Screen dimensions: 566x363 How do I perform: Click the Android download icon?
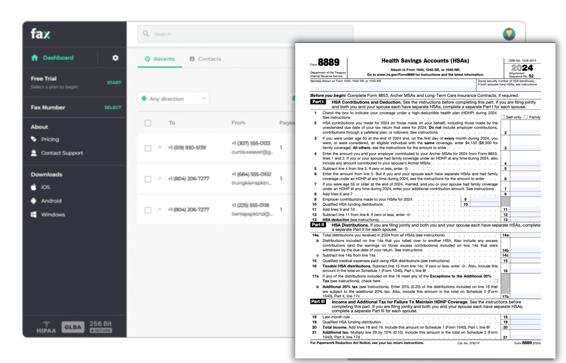(34, 201)
